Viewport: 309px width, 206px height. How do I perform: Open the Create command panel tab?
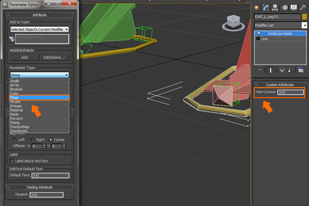click(x=256, y=8)
